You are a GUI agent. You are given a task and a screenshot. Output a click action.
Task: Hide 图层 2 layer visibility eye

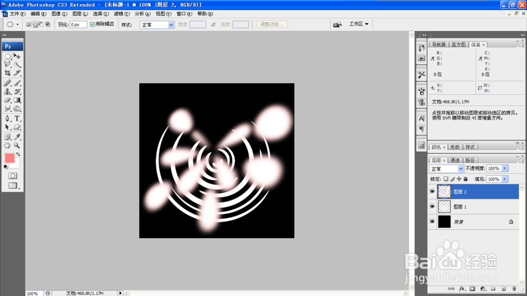432,192
